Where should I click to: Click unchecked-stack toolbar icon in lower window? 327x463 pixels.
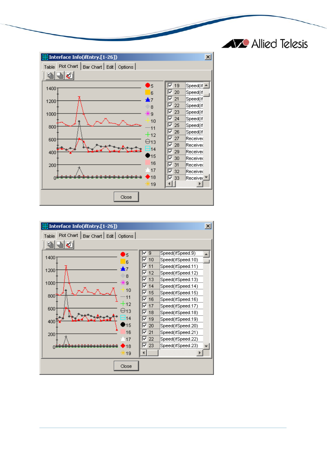[60, 245]
